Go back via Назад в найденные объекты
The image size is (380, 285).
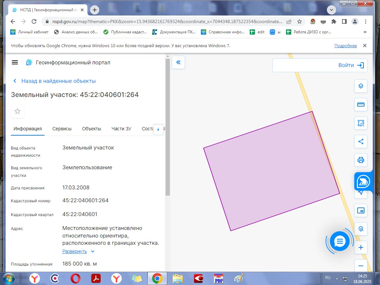click(54, 81)
